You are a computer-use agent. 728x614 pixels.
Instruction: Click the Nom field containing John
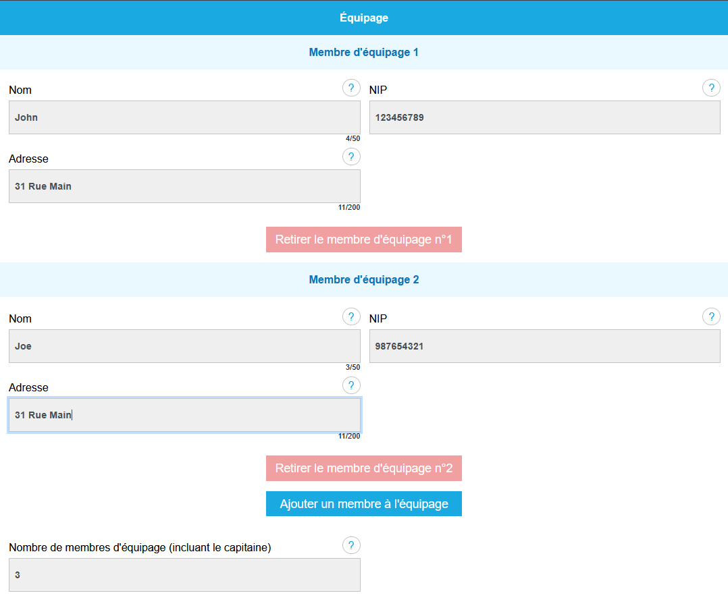click(184, 117)
